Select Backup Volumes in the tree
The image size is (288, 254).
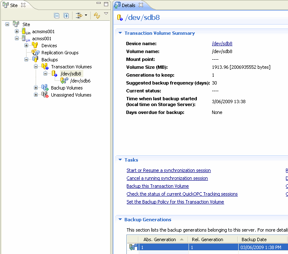67,88
